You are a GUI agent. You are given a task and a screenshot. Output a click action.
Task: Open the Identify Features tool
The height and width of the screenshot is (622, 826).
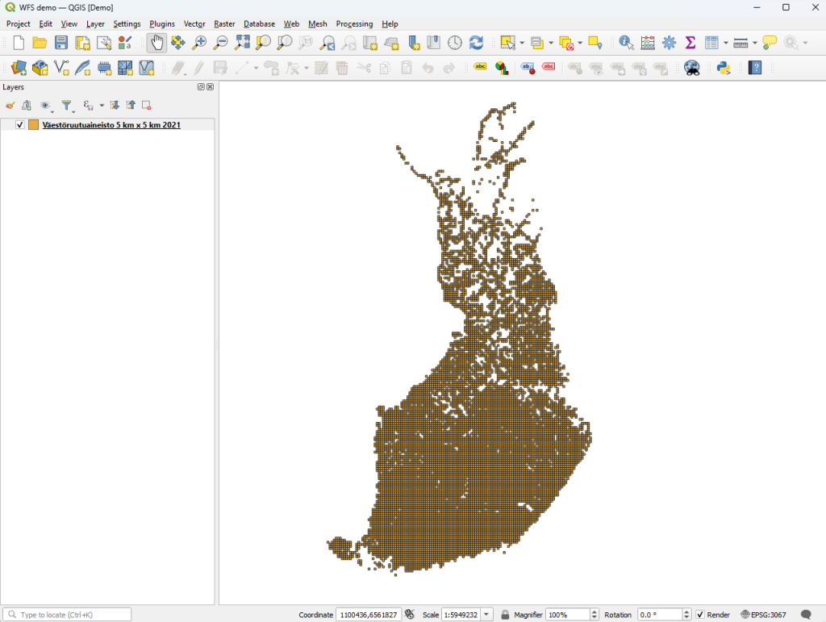click(625, 44)
